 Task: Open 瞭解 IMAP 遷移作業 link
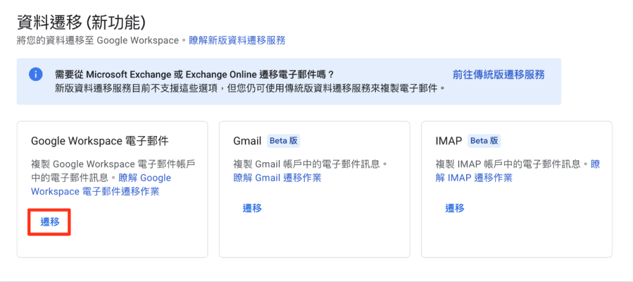click(517, 171)
